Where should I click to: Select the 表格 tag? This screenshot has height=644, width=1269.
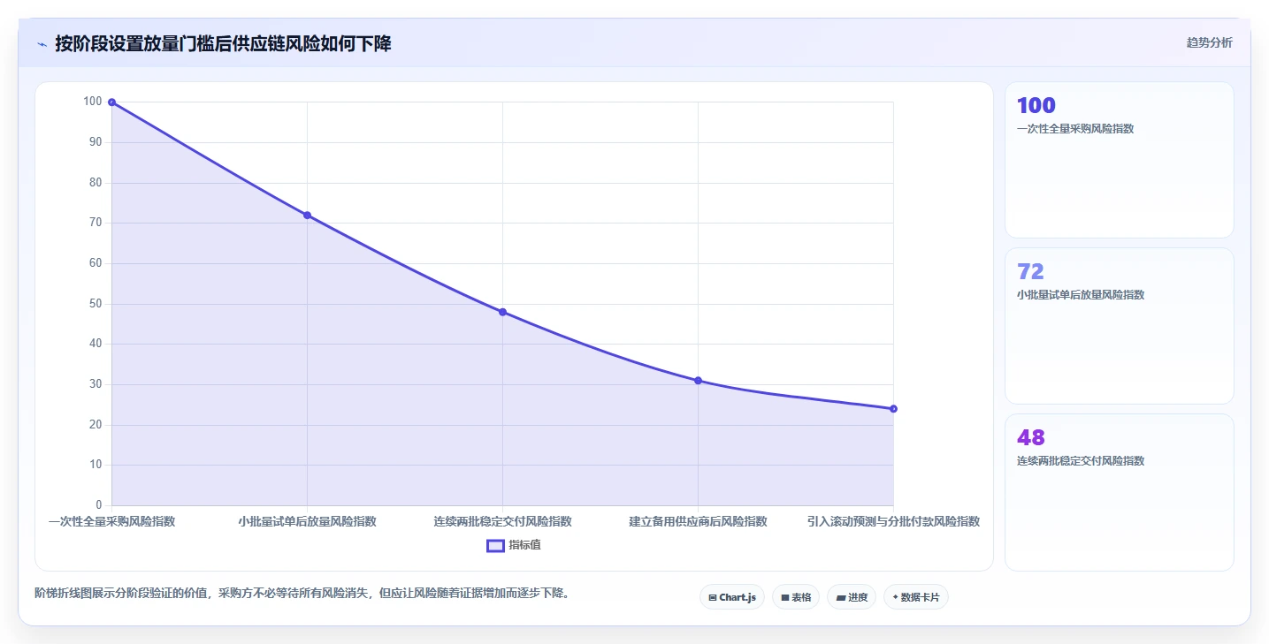(x=796, y=597)
